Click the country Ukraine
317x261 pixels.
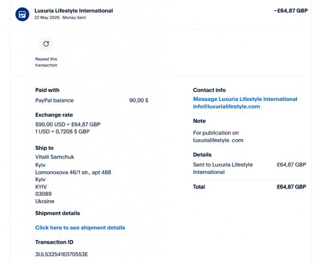[x=45, y=201]
